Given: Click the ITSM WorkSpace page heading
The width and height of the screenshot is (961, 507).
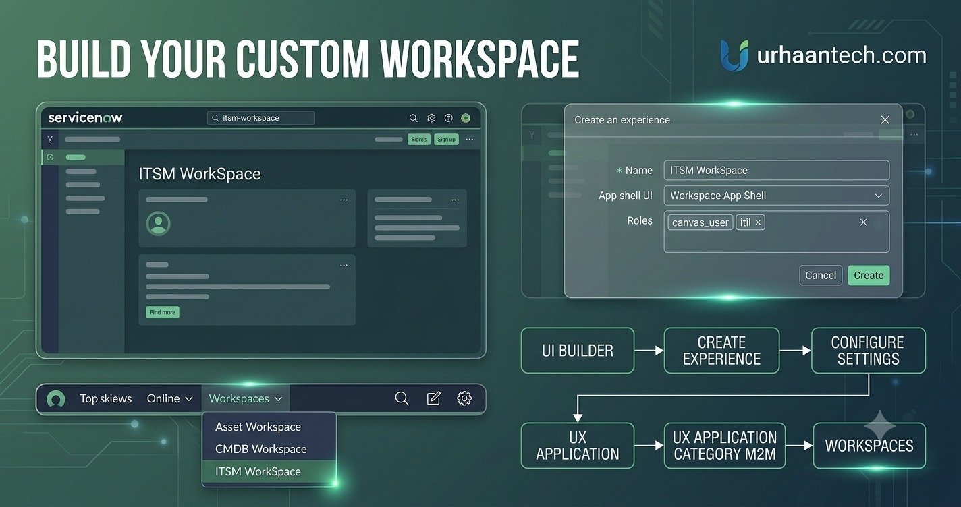Looking at the screenshot, I should [x=200, y=174].
